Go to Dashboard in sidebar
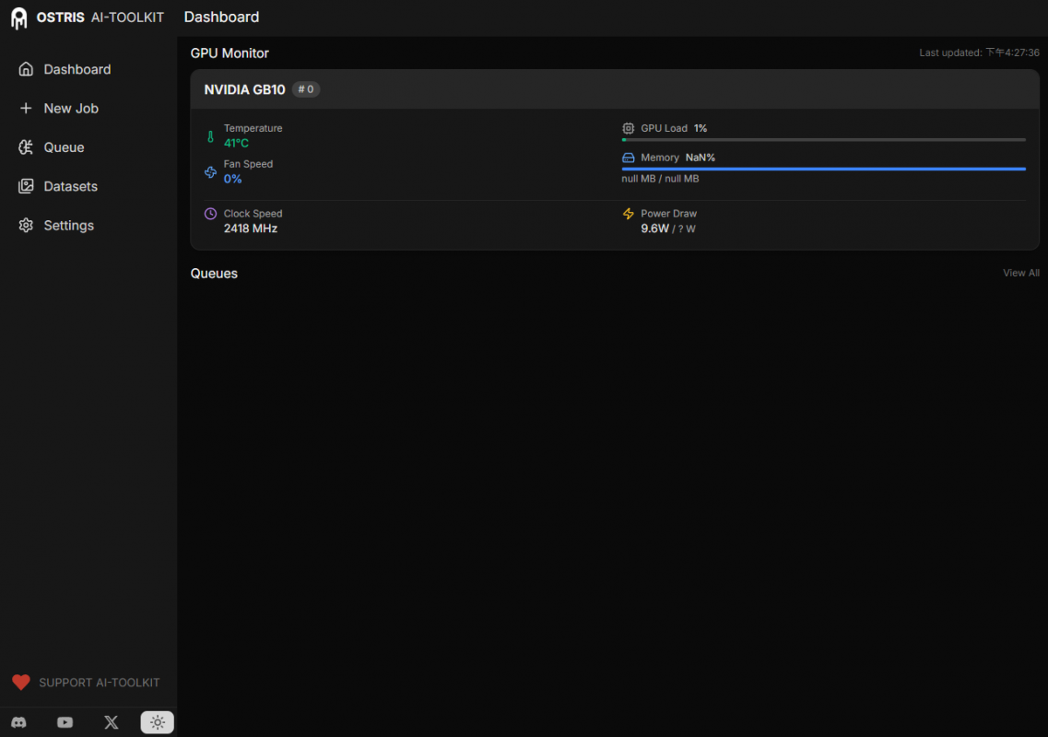Screen dimensions: 1048x737 pyautogui.click(x=77, y=69)
